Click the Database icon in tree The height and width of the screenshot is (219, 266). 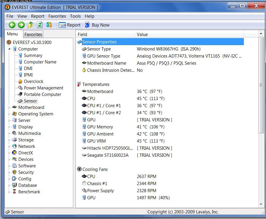coord(14,185)
